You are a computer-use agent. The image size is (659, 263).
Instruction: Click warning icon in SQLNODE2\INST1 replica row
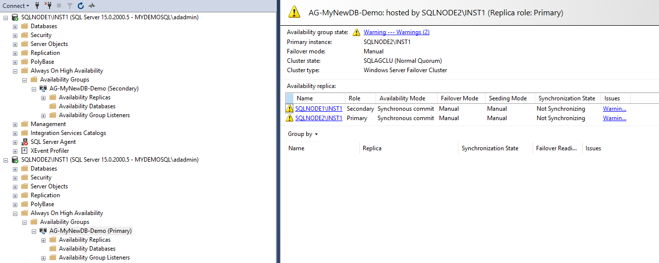290,118
